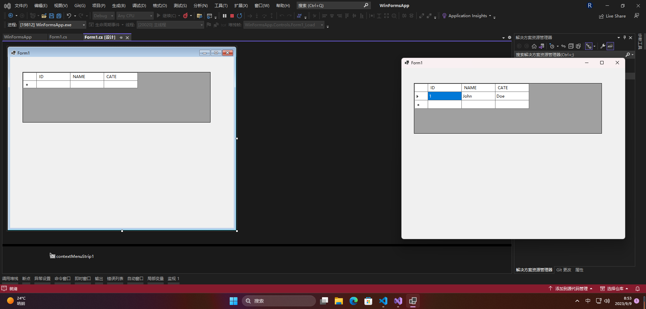
Task: Open the 生成(B) menu
Action: tap(119, 6)
